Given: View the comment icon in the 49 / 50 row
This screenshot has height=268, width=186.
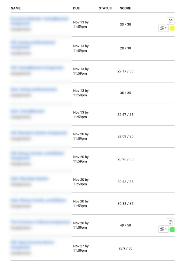Looking at the screenshot, I should 163,229.
